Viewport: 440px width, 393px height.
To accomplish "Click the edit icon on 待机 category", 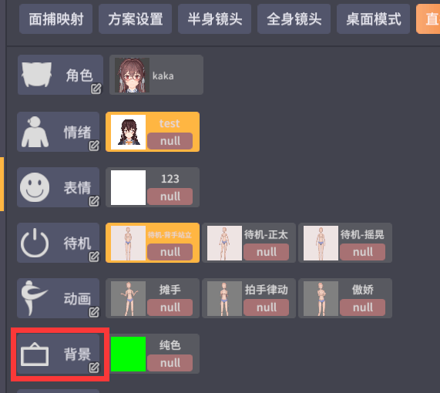I will (94, 257).
